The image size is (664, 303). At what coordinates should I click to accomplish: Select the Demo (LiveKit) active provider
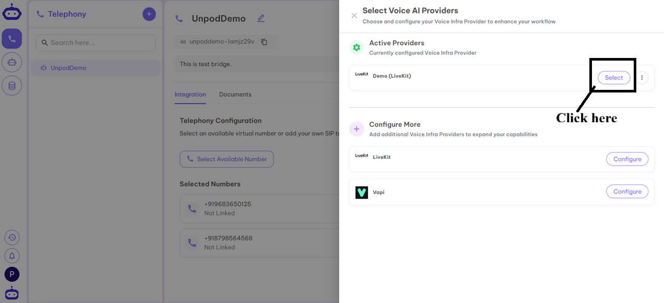613,77
